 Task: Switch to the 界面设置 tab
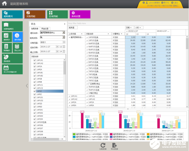45,29
